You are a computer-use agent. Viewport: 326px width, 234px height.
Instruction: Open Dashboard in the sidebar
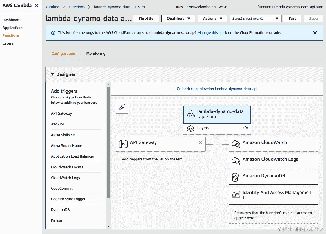(11, 20)
